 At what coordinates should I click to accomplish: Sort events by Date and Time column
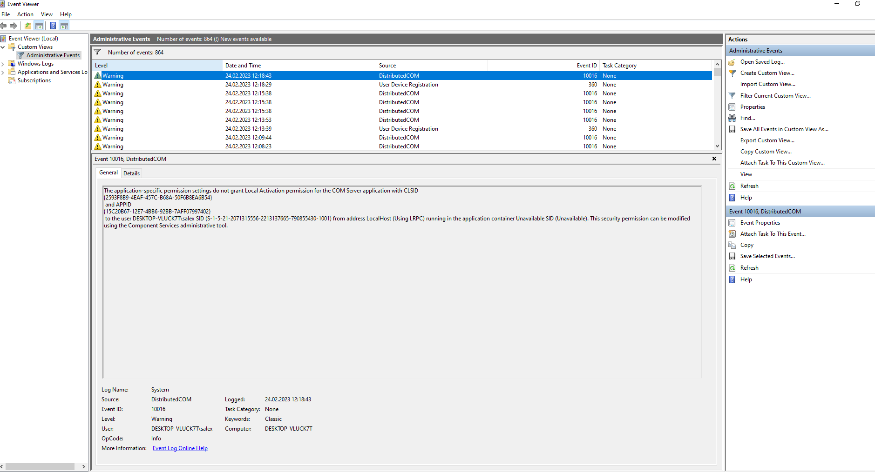pyautogui.click(x=299, y=66)
